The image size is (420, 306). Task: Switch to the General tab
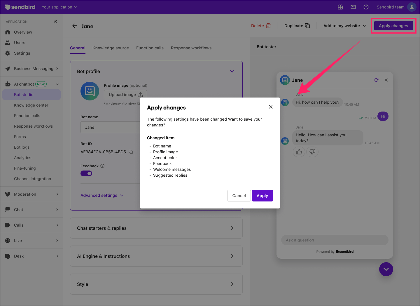(78, 48)
